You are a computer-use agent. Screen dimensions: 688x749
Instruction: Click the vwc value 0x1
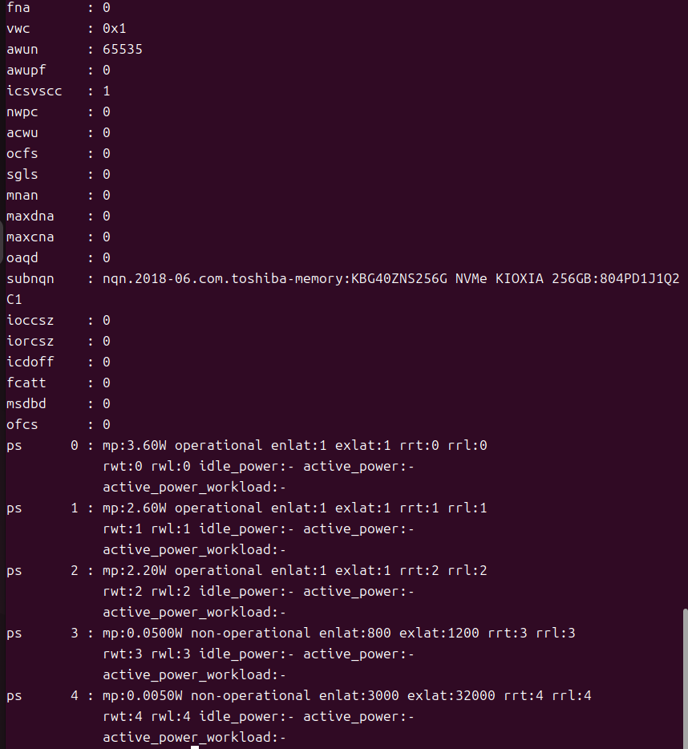(x=115, y=28)
